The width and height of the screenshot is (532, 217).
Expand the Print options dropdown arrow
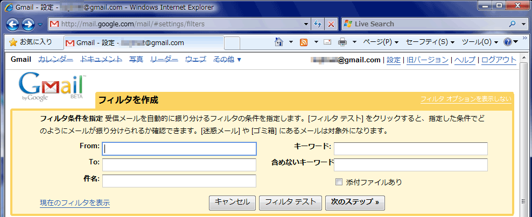tap(354, 42)
